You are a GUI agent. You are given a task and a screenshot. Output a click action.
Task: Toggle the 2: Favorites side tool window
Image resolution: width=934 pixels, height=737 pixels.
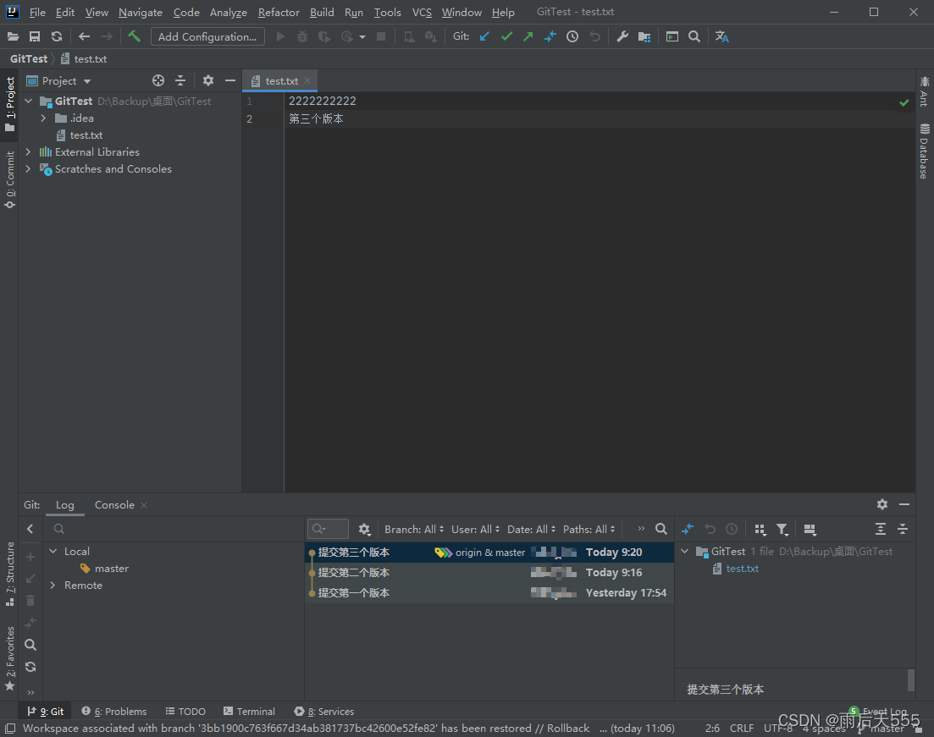(9, 657)
